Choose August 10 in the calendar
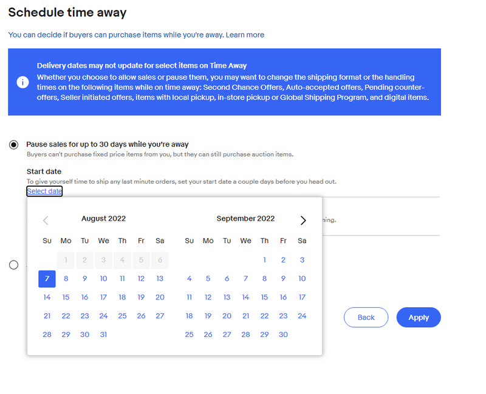 tap(104, 279)
